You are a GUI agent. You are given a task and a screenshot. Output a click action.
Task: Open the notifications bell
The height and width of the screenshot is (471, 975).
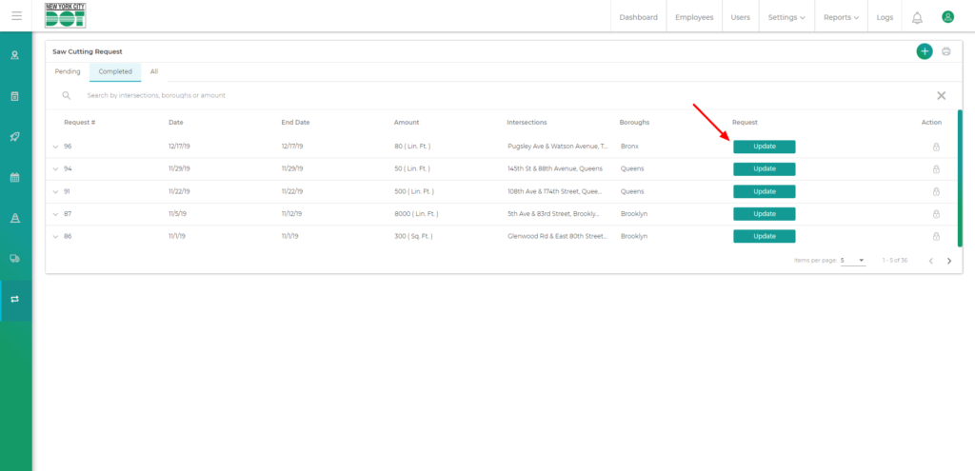click(x=917, y=17)
